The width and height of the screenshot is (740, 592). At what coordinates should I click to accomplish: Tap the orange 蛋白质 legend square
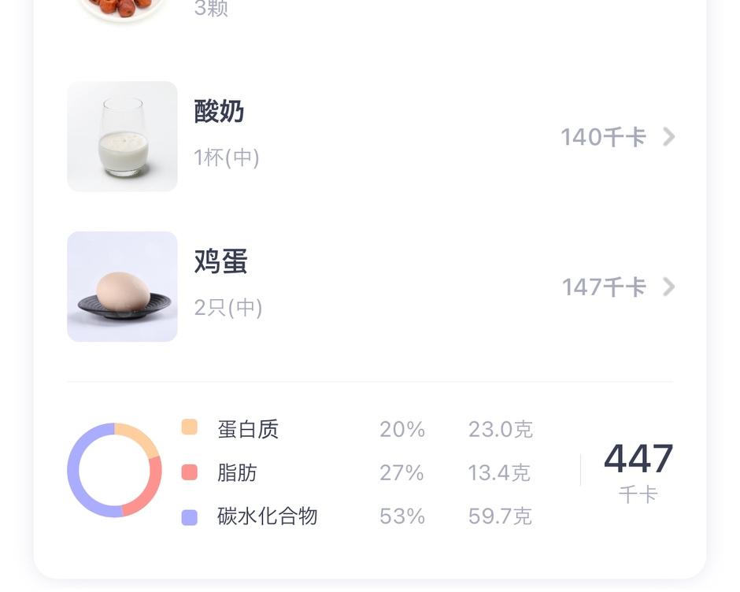(x=189, y=429)
